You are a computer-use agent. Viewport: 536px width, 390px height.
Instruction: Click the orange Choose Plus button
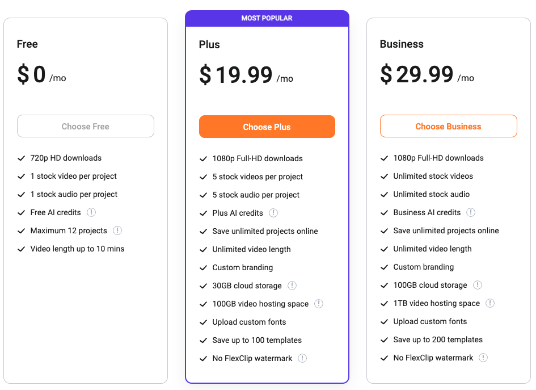[267, 127]
